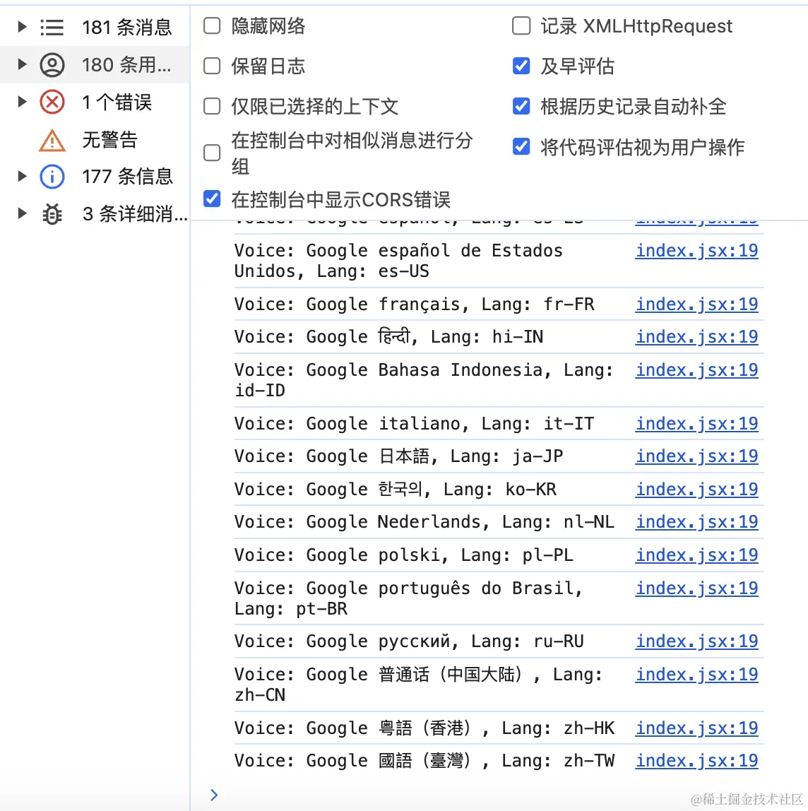Click the blue info icon beside 177 条信息
808x811 pixels.
click(x=52, y=177)
